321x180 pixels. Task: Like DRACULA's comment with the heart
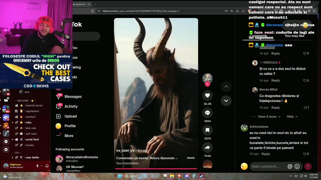[305, 80]
